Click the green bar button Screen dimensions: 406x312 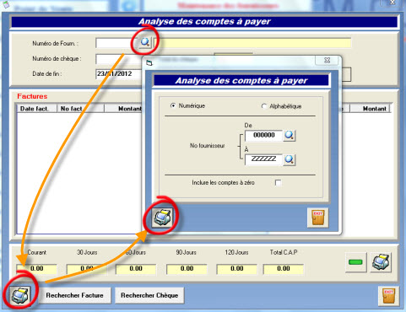355,262
